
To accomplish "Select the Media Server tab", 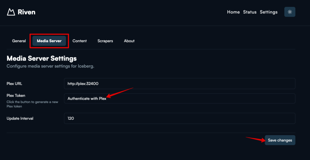I will pyautogui.click(x=49, y=41).
